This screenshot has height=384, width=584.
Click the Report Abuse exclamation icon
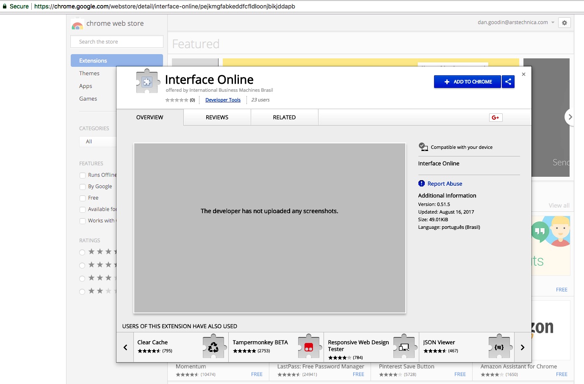[421, 183]
